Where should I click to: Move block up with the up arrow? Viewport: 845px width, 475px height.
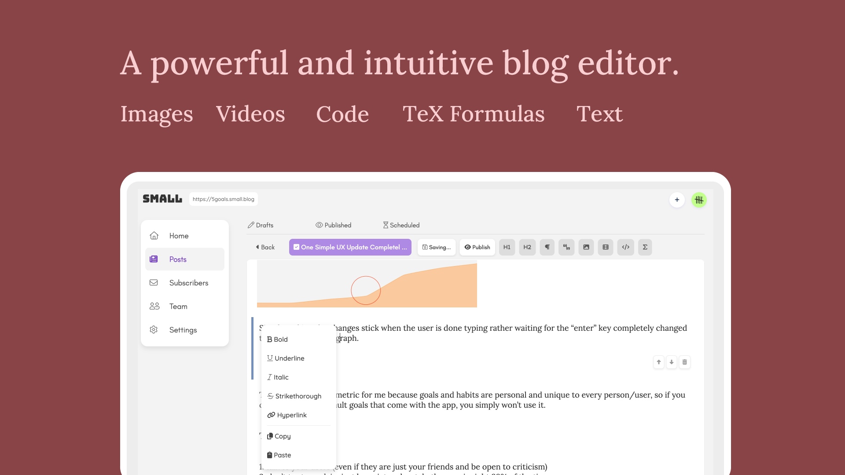tap(659, 362)
